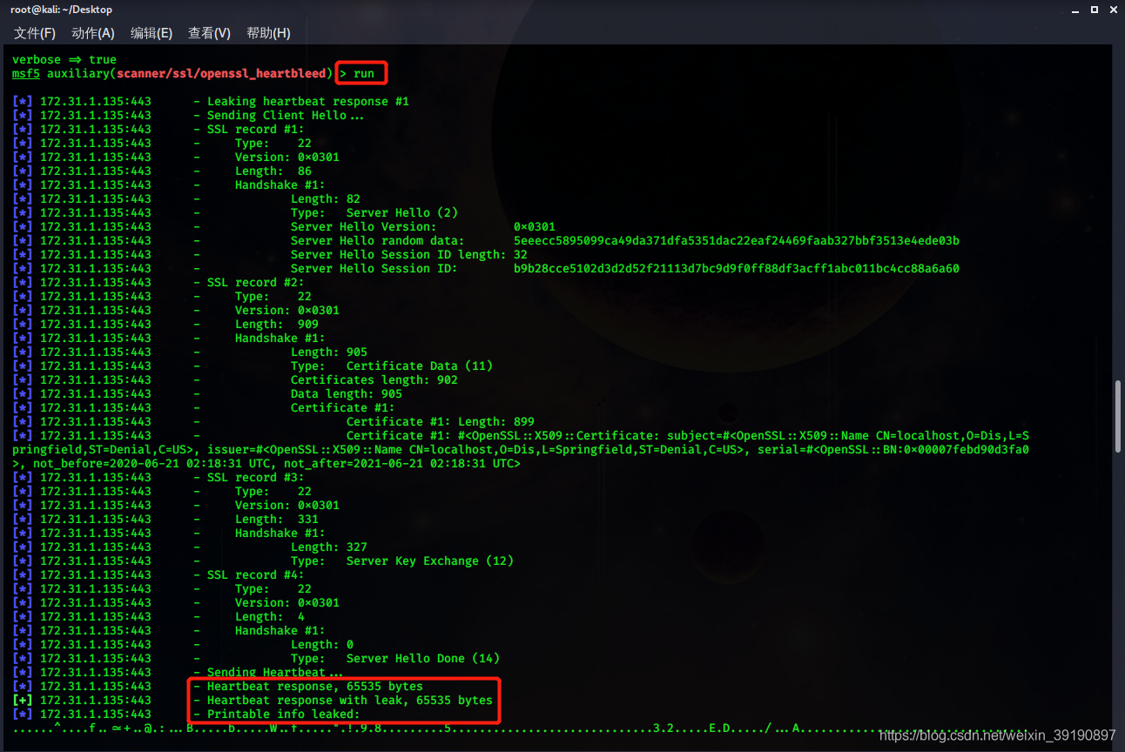Viewport: 1125px width, 752px height.
Task: Click the not_before=2020-06-21 certificate date line
Action: [x=266, y=464]
